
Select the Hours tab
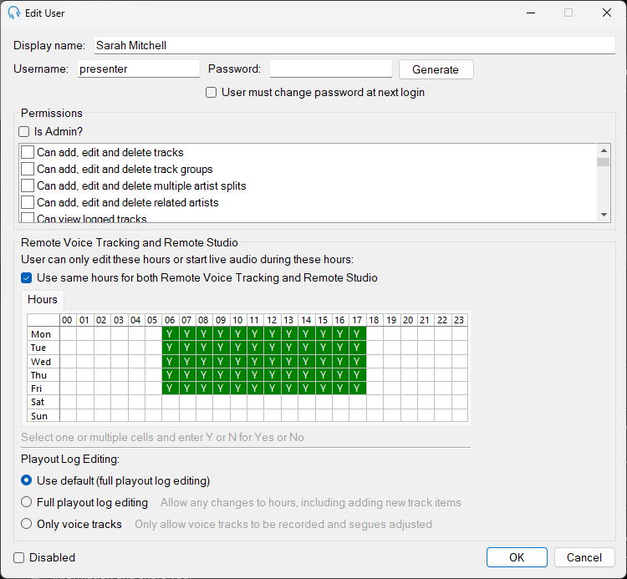(x=43, y=300)
